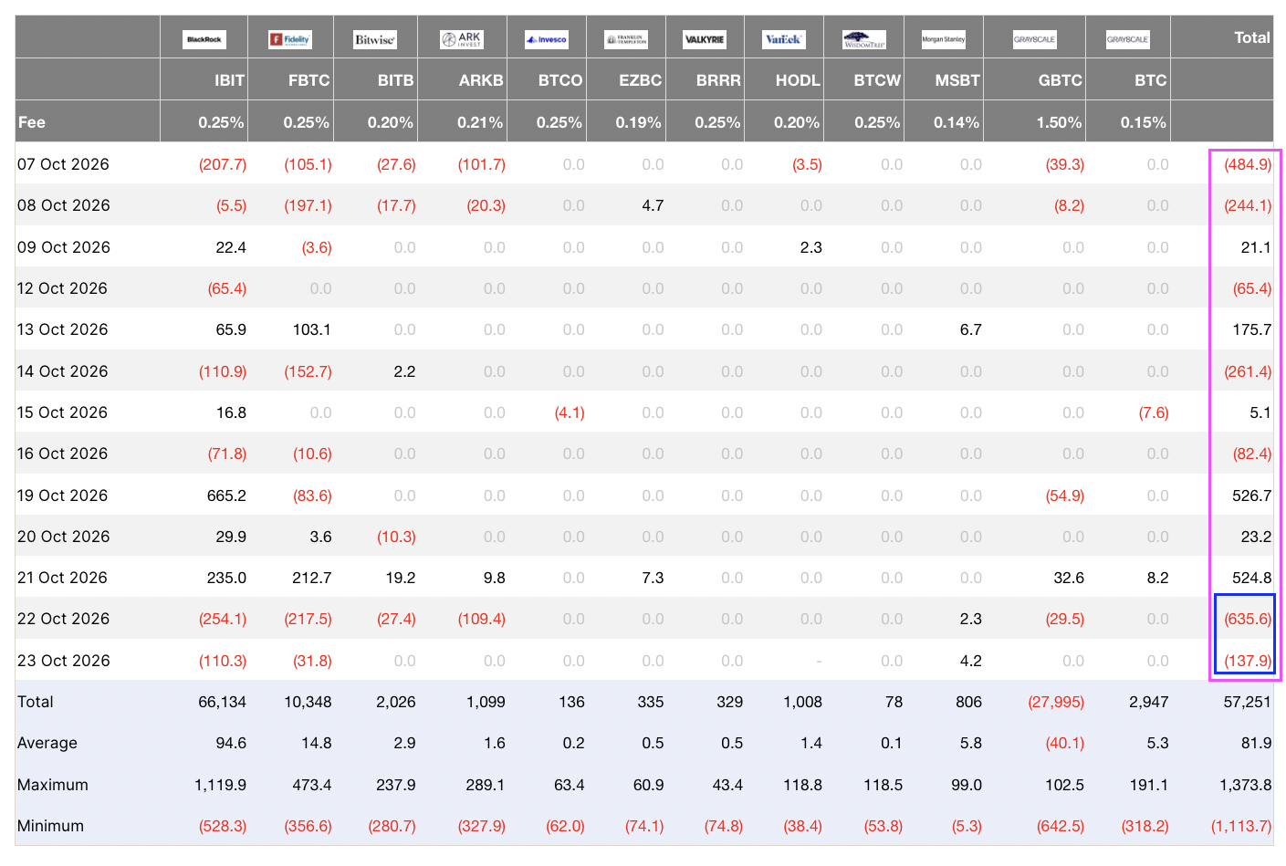Select the Invesco logo

(547, 39)
